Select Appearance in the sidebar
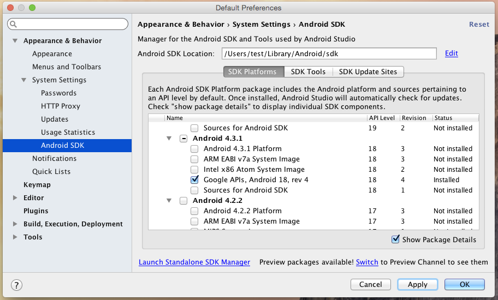The height and width of the screenshot is (300, 498). (x=52, y=54)
